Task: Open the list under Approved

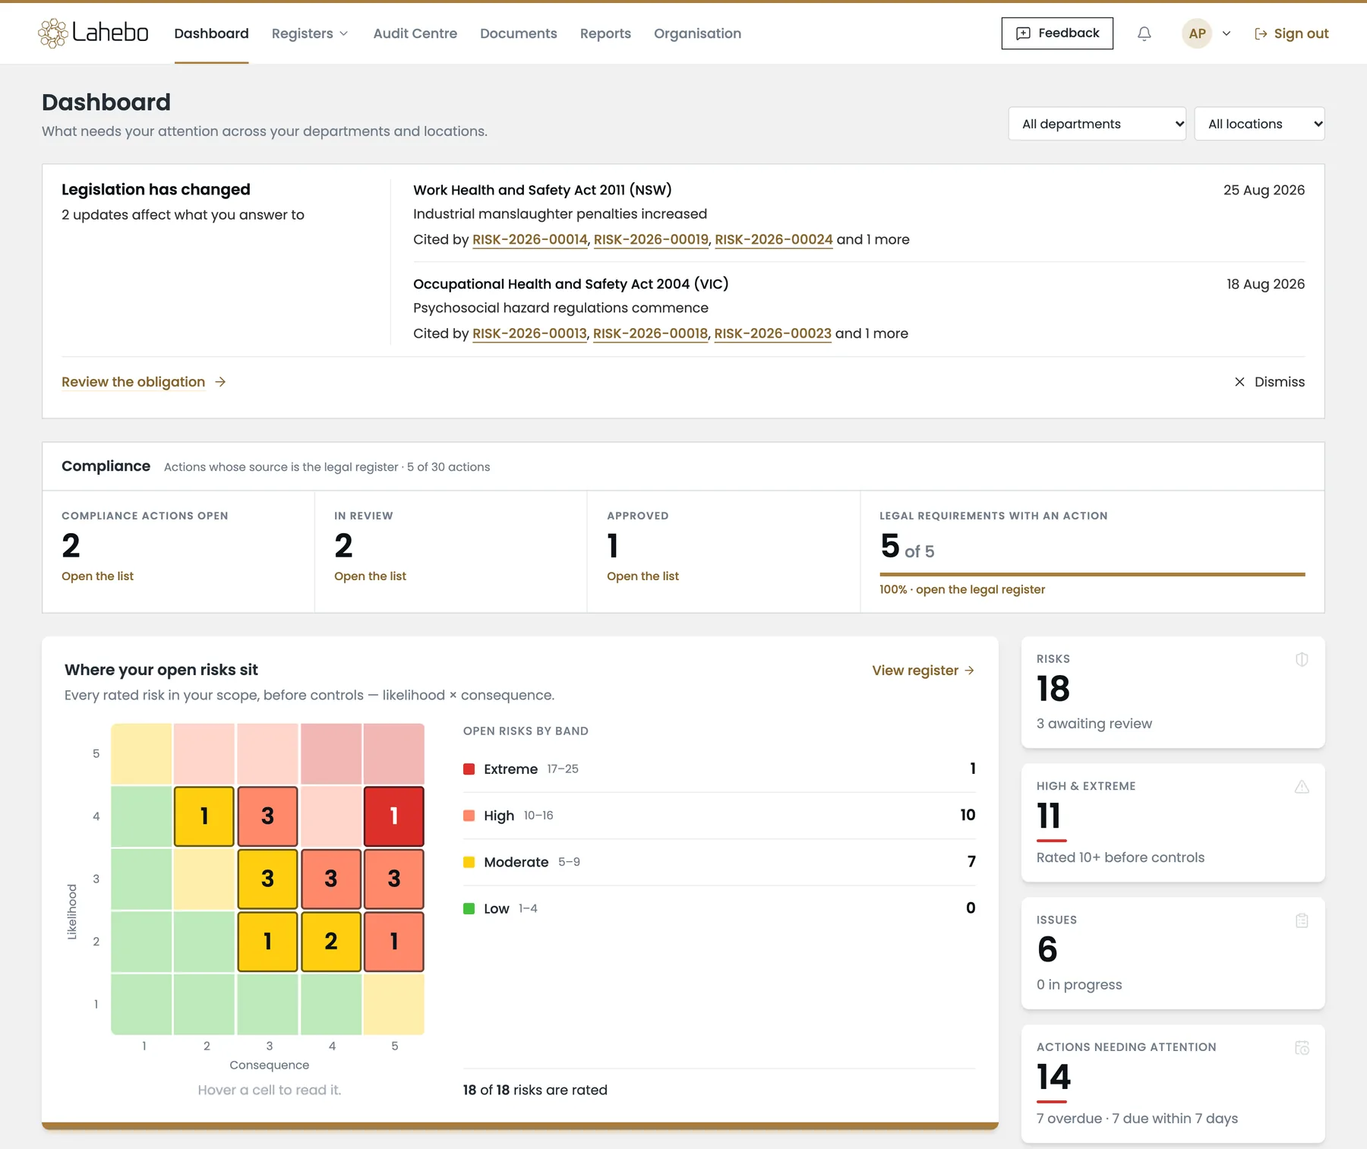Action: coord(642,576)
